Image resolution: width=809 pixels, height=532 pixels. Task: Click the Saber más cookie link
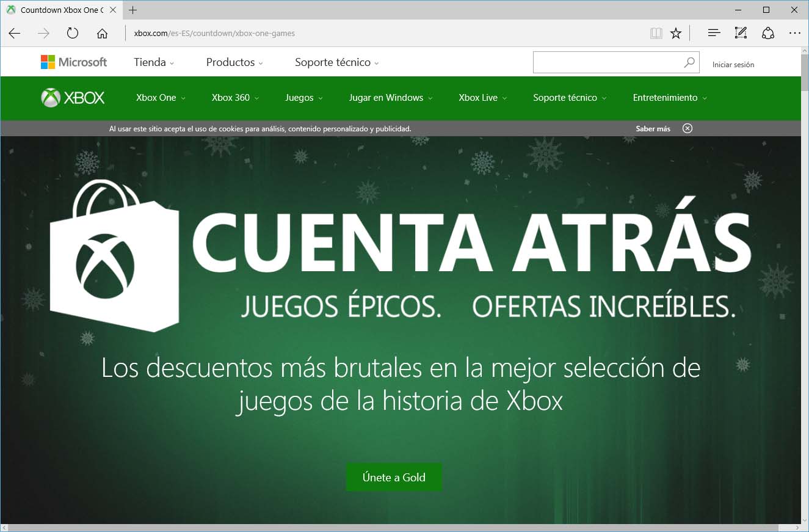(653, 129)
